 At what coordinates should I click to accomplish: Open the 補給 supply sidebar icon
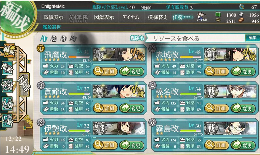7,68
